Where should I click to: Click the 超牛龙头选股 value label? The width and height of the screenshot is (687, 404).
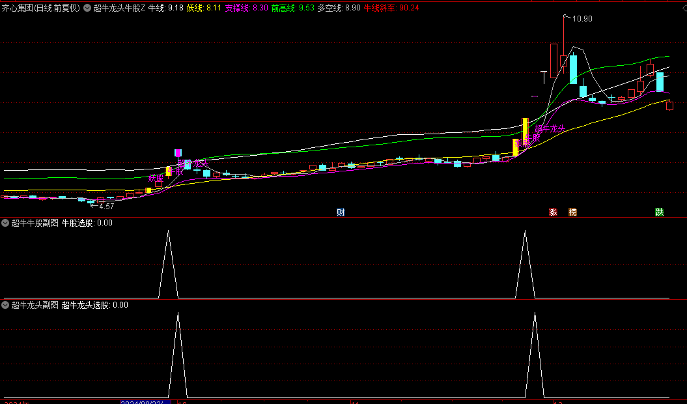(94, 305)
